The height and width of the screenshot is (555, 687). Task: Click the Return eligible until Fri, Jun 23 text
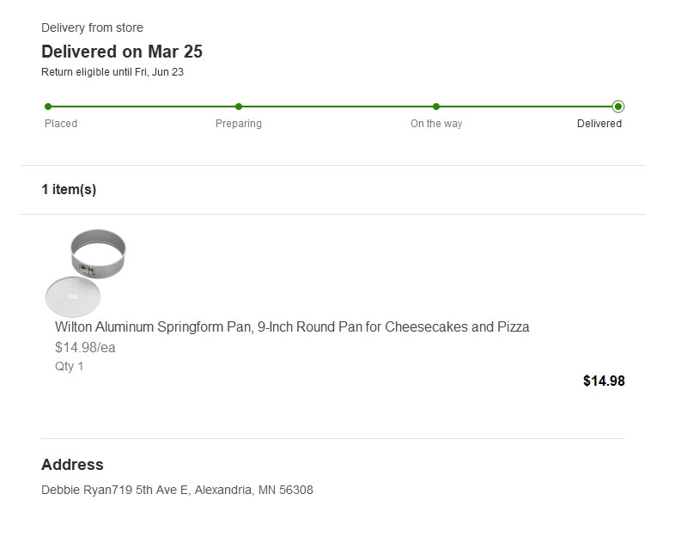tap(112, 72)
